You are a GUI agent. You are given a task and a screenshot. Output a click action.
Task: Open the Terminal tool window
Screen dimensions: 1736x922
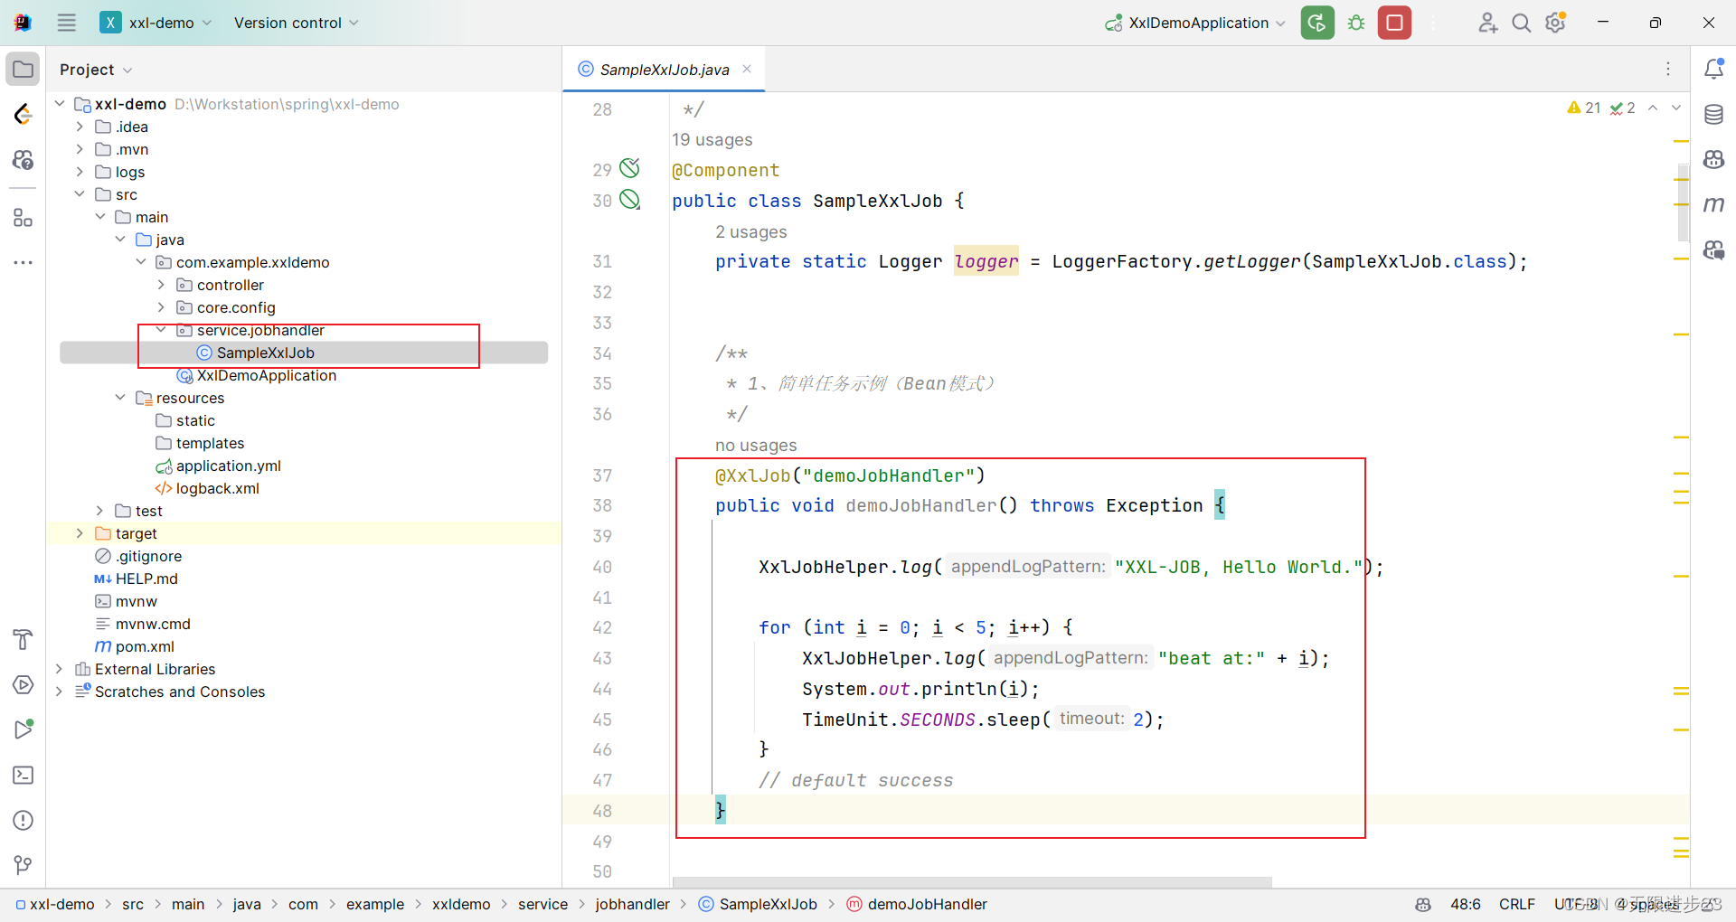coord(23,776)
